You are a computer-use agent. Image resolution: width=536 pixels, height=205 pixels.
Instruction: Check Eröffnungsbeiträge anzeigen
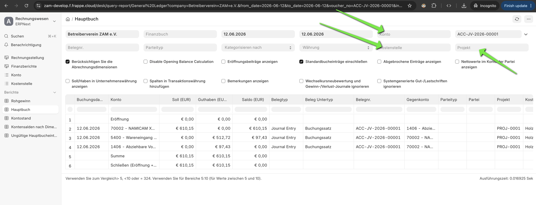click(223, 61)
